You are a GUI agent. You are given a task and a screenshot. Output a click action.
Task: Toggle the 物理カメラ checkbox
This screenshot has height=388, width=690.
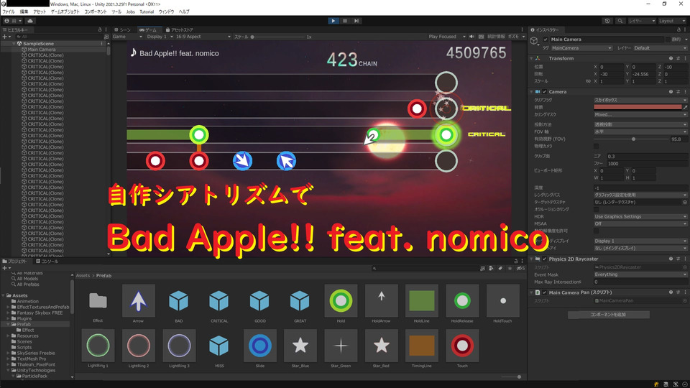(597, 146)
